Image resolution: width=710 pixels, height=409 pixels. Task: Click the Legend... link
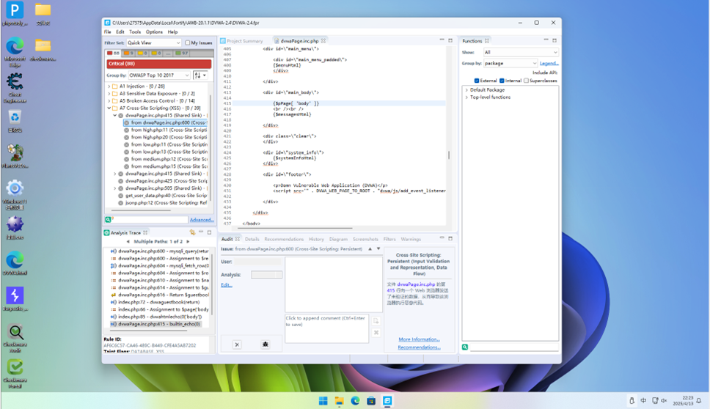(549, 63)
